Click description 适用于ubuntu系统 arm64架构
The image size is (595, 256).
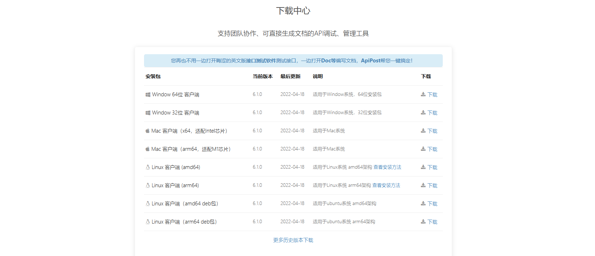pos(344,222)
